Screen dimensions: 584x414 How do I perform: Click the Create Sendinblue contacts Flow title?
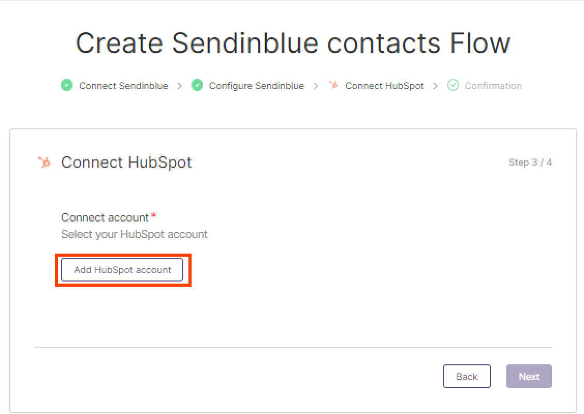(293, 43)
